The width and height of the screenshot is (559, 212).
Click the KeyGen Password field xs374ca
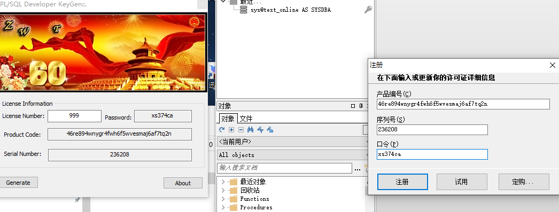(162, 116)
